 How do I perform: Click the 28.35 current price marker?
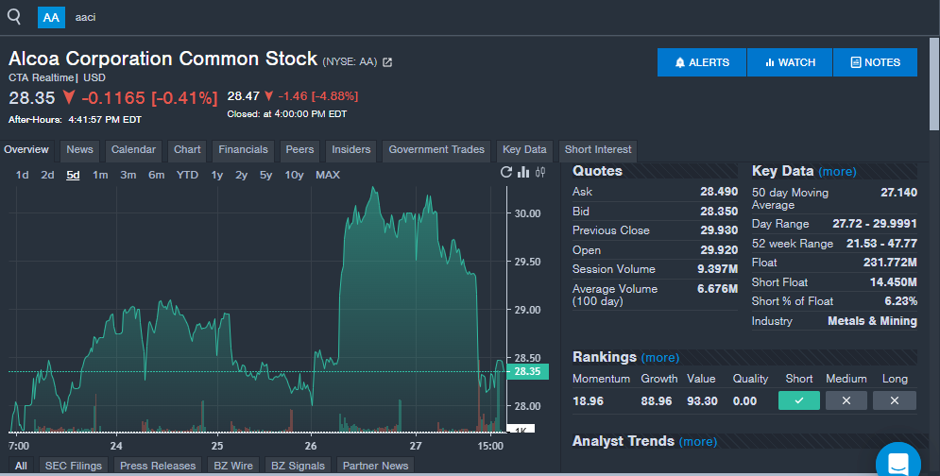(527, 371)
